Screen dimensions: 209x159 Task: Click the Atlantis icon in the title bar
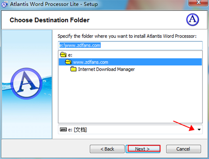tap(5, 5)
